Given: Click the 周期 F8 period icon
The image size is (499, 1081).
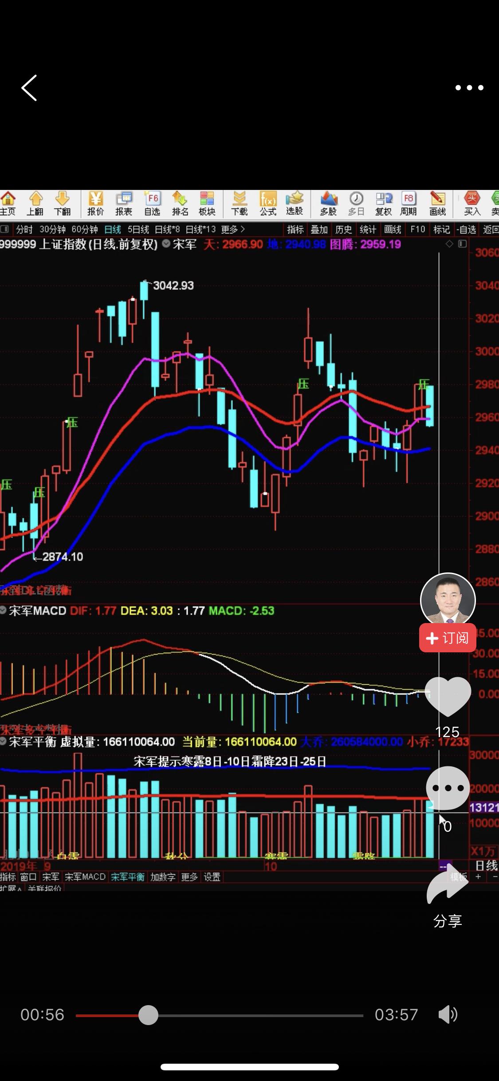Looking at the screenshot, I should coord(409,204).
